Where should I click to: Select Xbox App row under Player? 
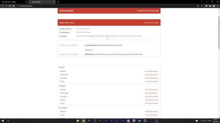pos(109,96)
